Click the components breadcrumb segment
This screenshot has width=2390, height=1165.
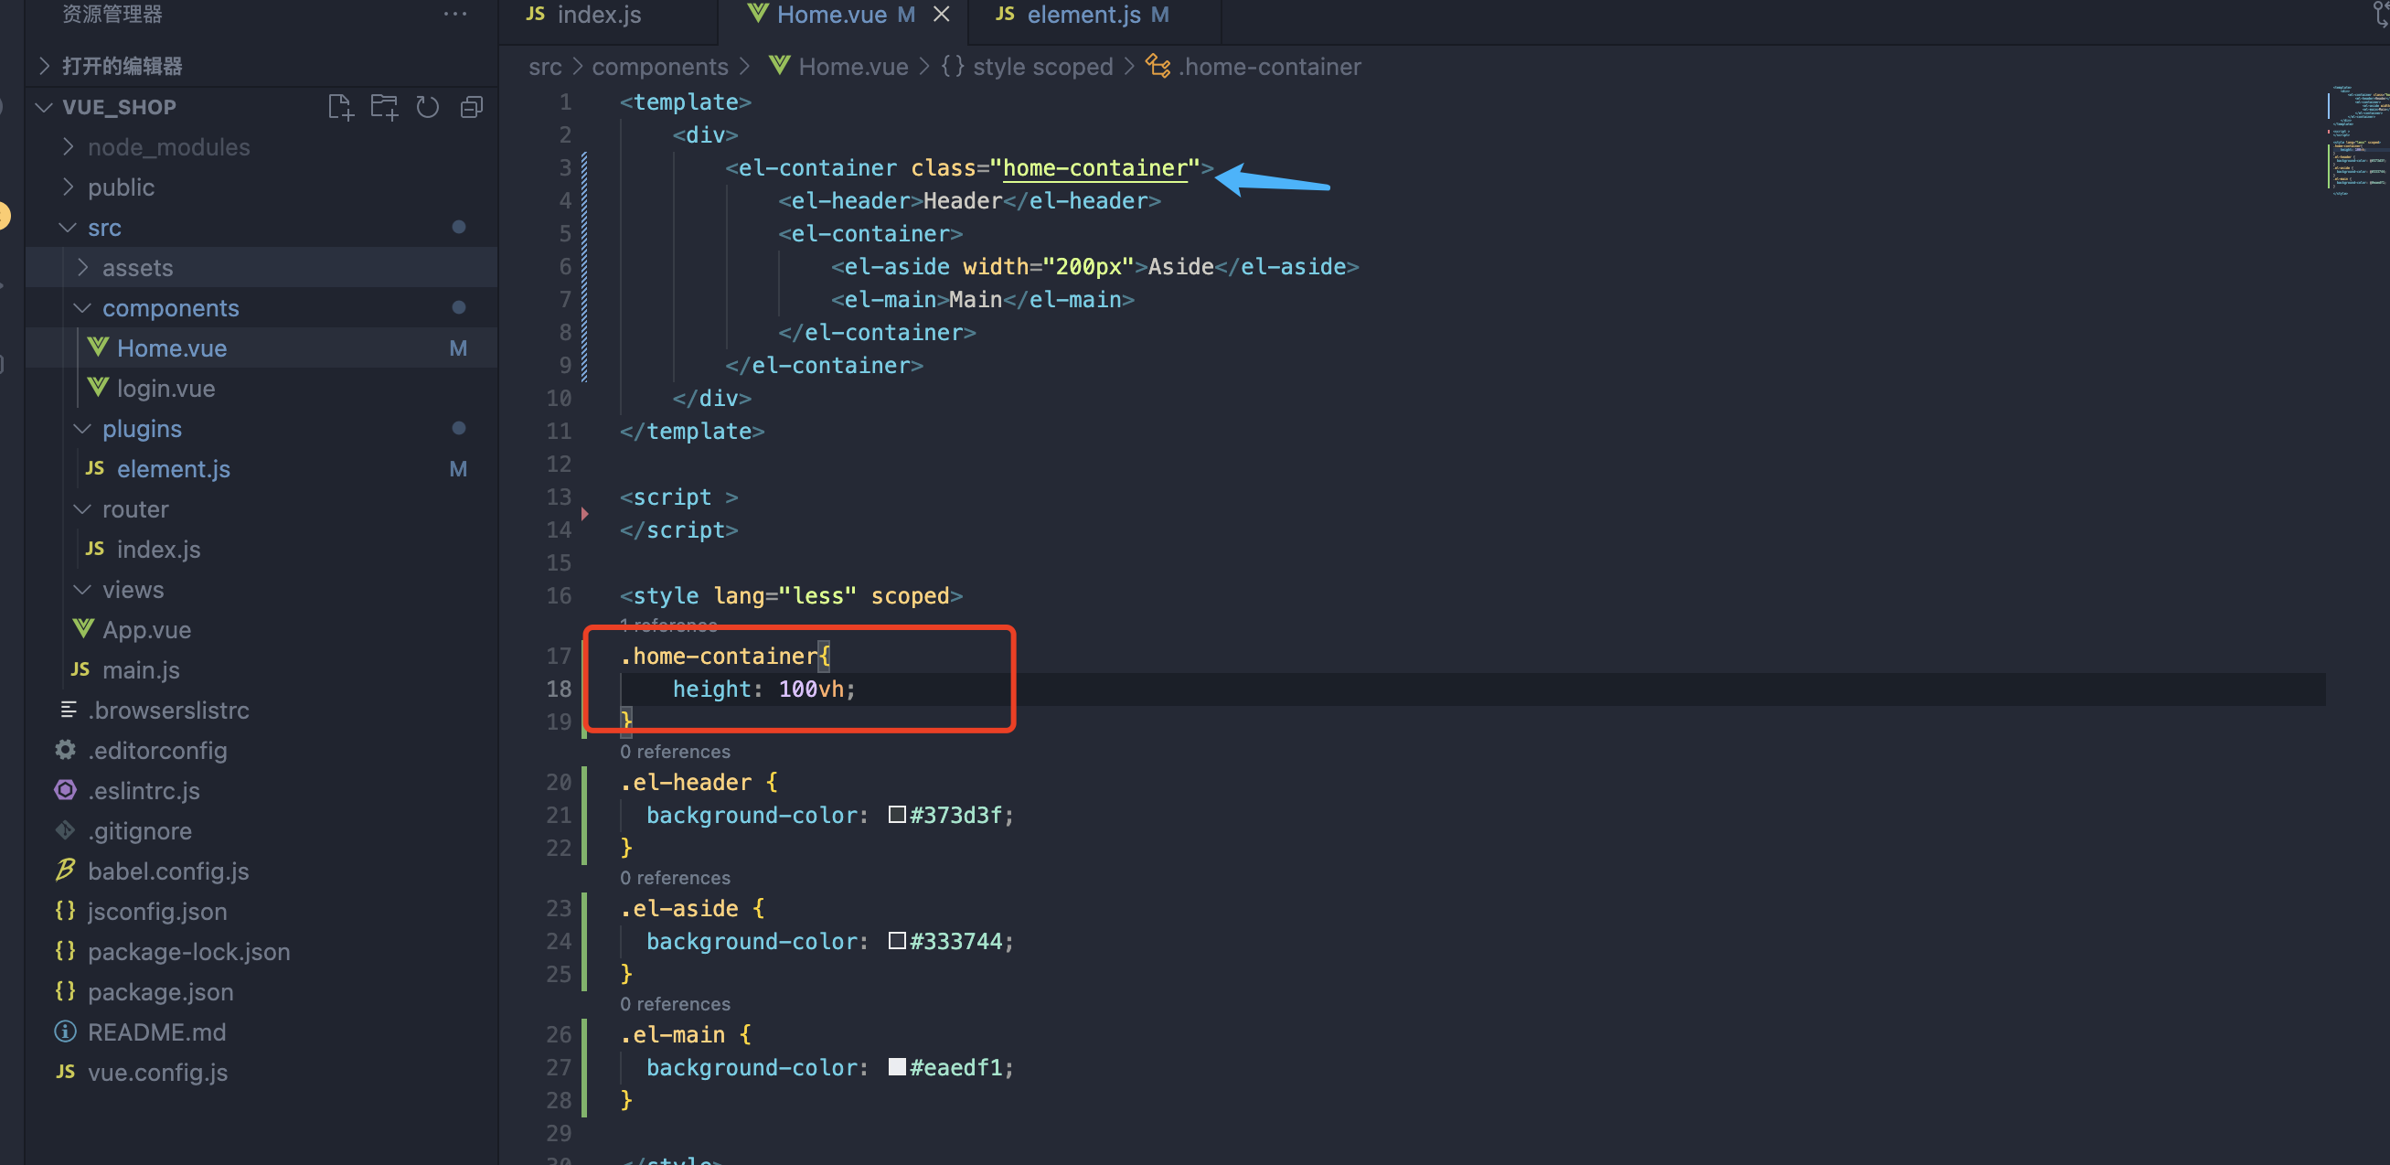tap(659, 67)
